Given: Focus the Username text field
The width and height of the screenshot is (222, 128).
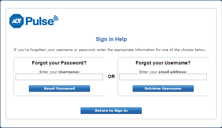Looking at the screenshot, I should [x=59, y=77].
